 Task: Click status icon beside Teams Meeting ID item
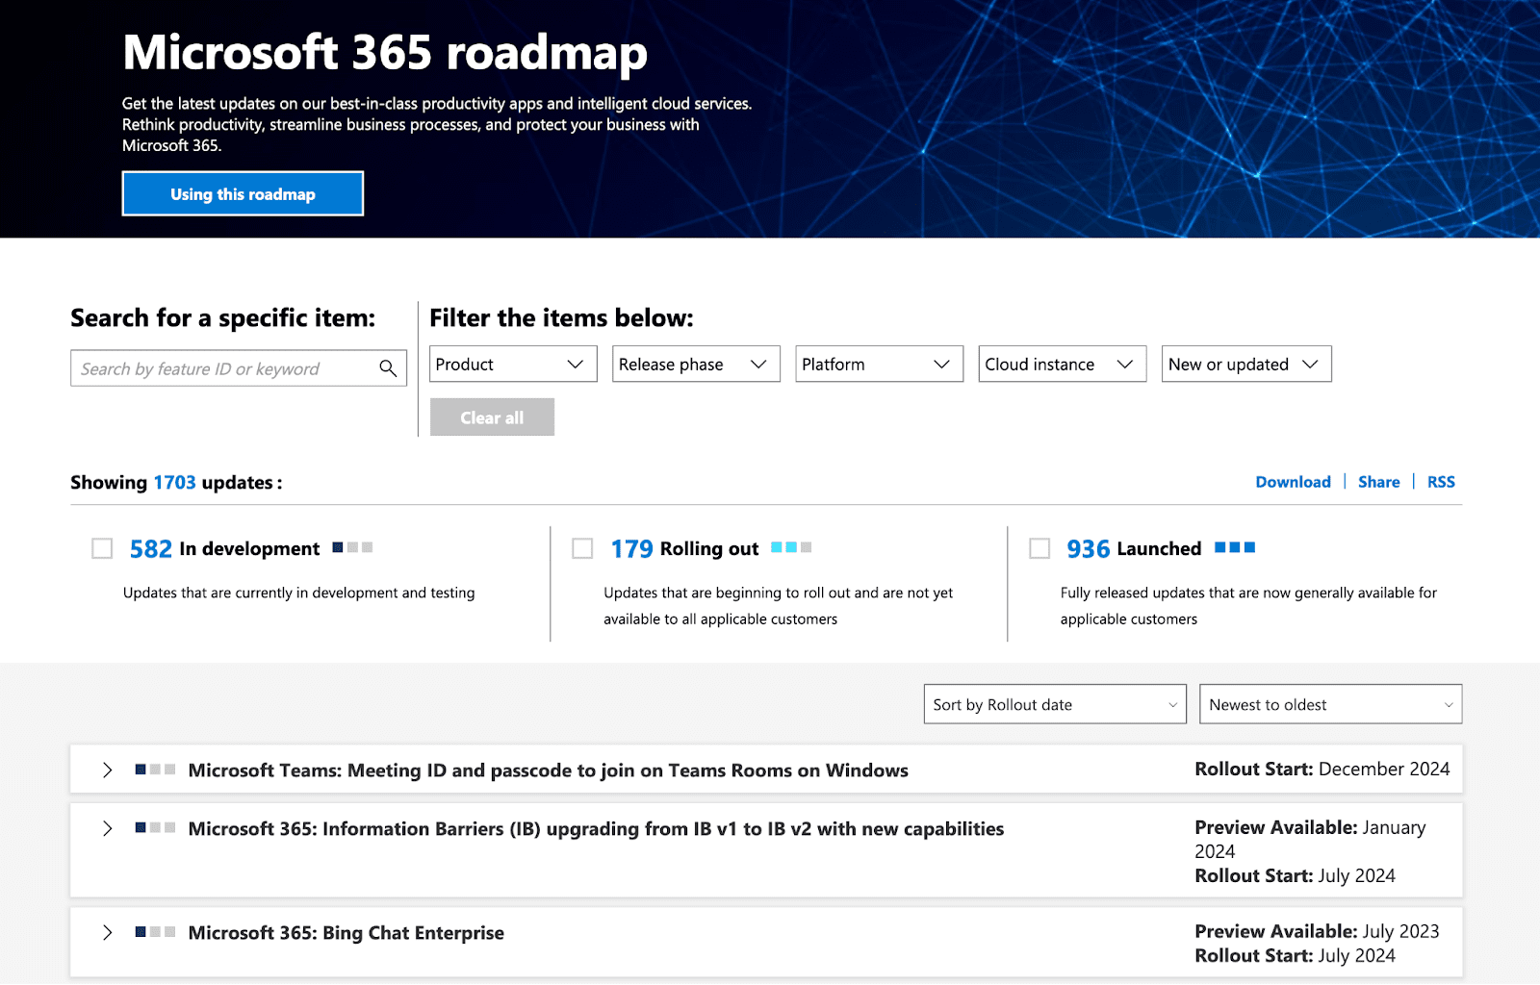[155, 770]
